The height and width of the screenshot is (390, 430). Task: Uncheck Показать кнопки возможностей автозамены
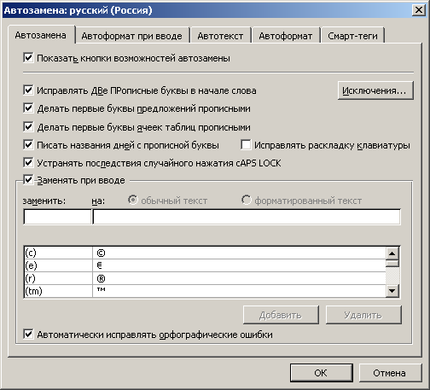[x=28, y=58]
